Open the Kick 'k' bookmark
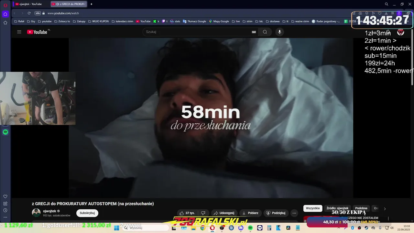The height and width of the screenshot is (233, 414). (x=156, y=21)
